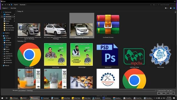
Task: Go up one folder level
Action: coord(9,5)
